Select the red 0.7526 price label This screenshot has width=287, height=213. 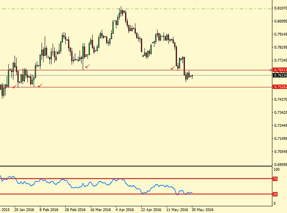tap(280, 87)
